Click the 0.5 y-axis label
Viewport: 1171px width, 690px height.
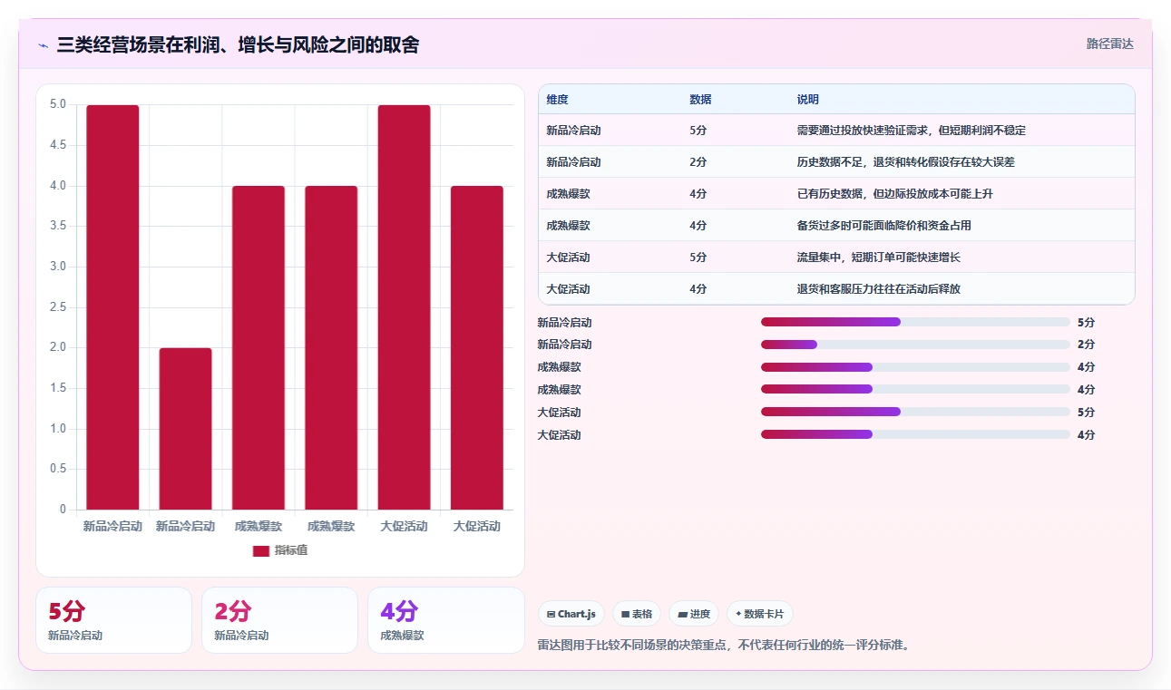pos(58,469)
